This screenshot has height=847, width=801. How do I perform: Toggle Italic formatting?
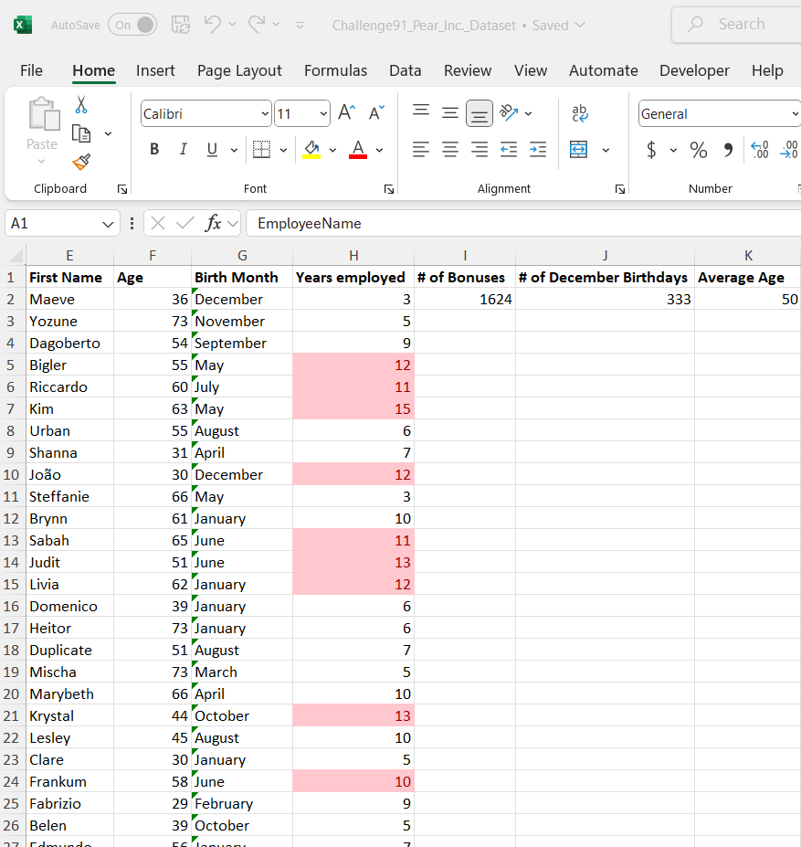(183, 149)
